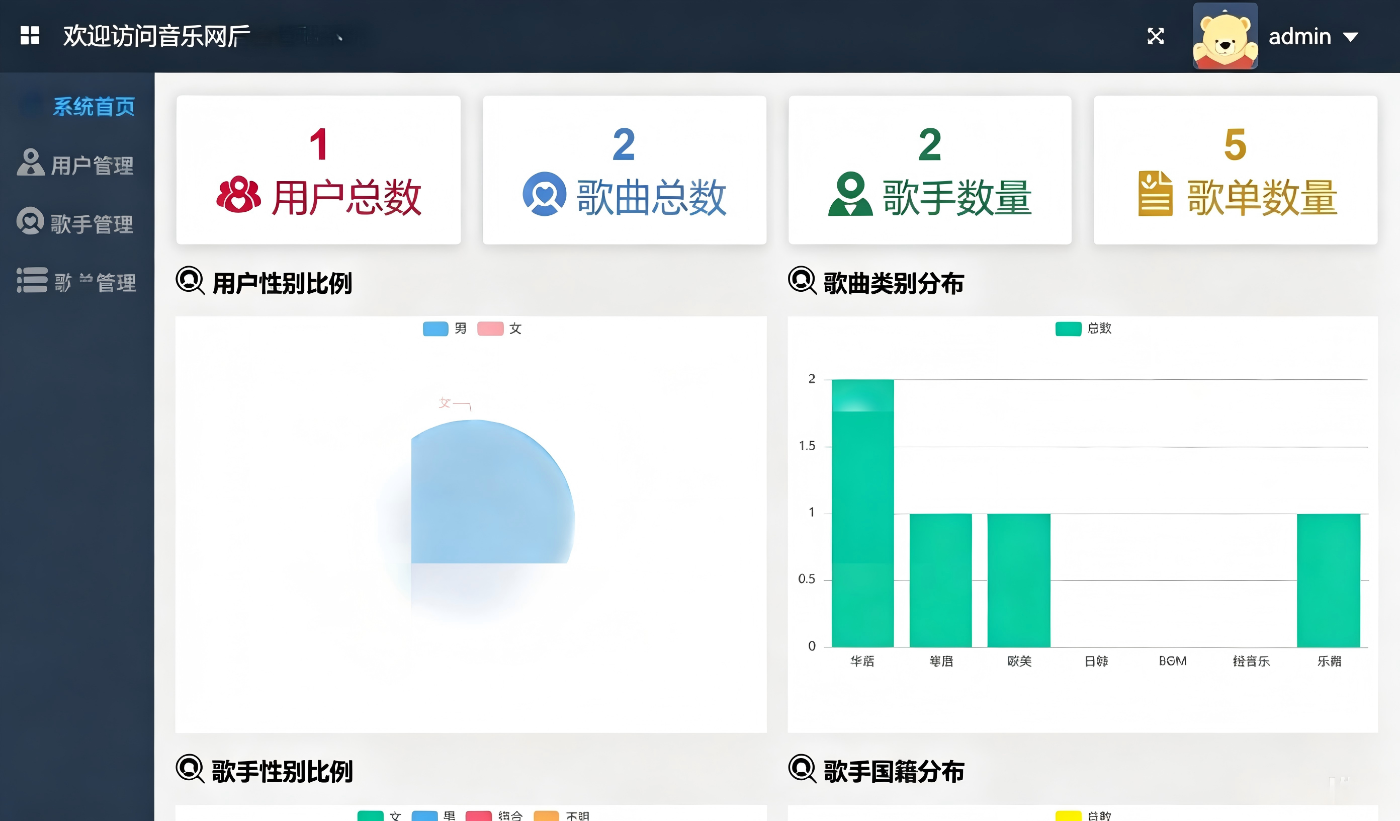Screen dimensions: 1400x821
Task: Click the green 歌手数量 person icon
Action: [x=850, y=194]
